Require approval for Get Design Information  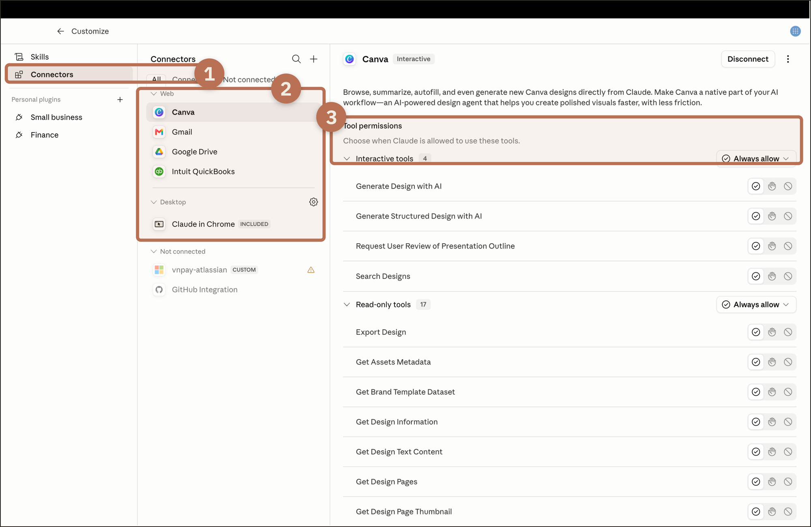[772, 422]
